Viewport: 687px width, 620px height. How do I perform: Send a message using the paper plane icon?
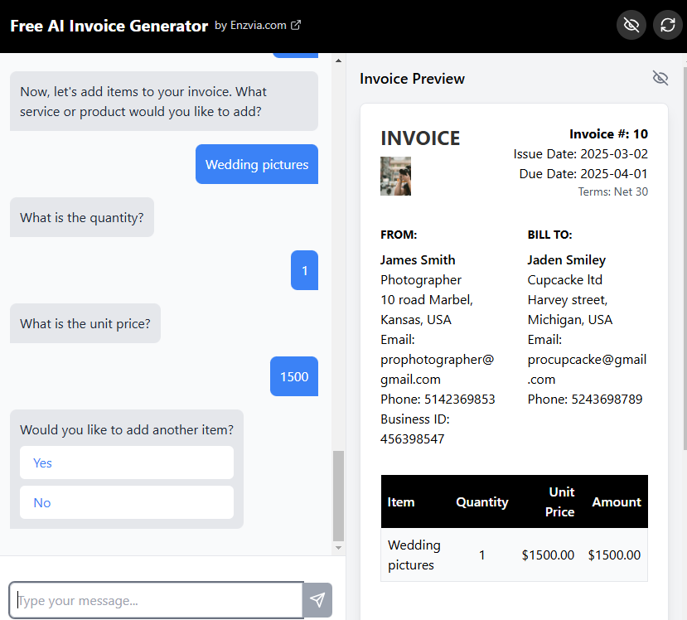tap(317, 599)
